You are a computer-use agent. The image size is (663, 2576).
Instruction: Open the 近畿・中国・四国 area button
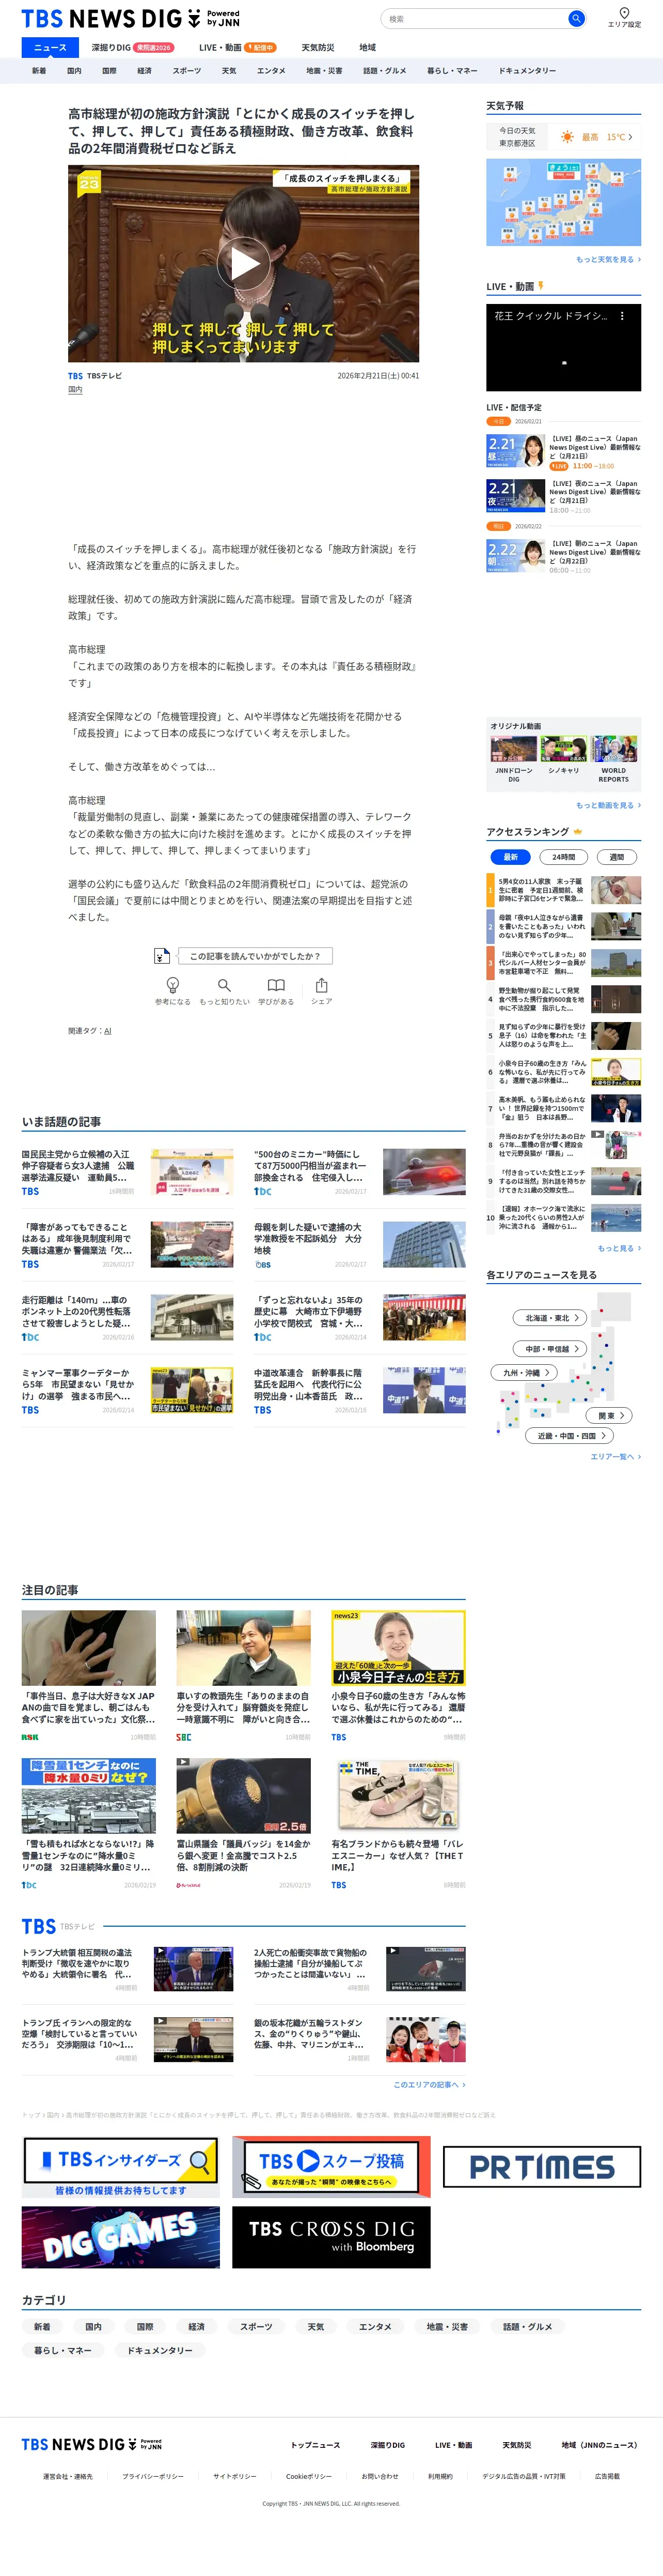[x=569, y=1436]
